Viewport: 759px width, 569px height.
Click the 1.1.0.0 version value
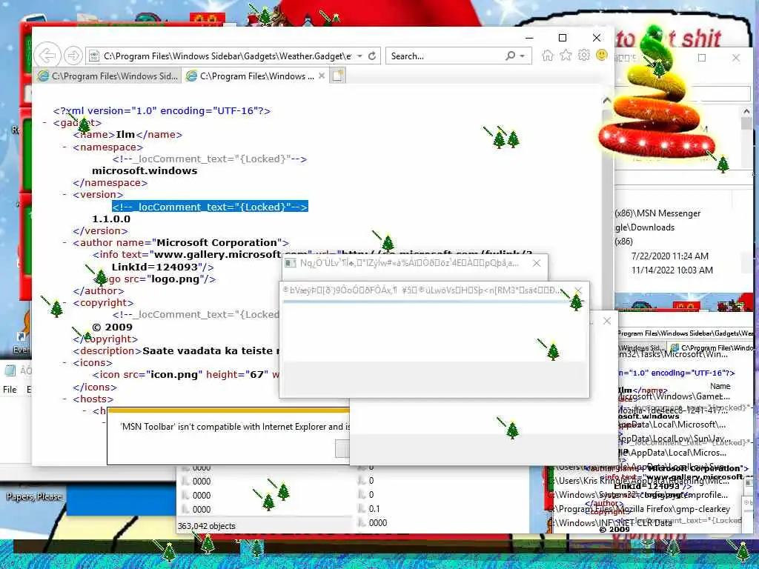111,219
